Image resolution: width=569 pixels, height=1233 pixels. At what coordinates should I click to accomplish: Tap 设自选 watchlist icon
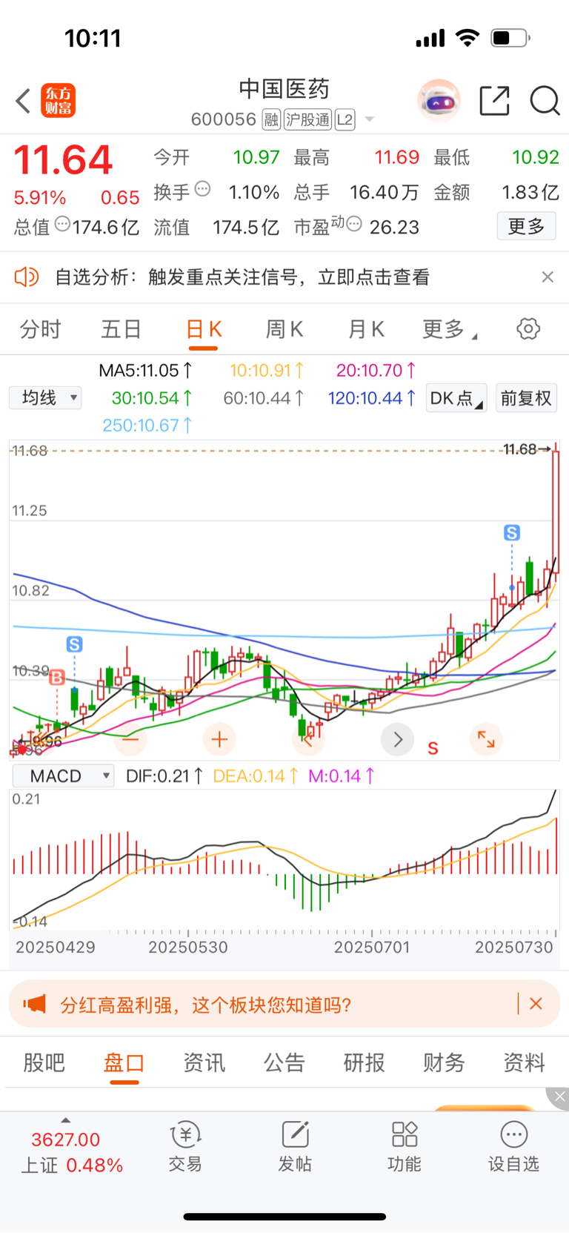point(513,1147)
